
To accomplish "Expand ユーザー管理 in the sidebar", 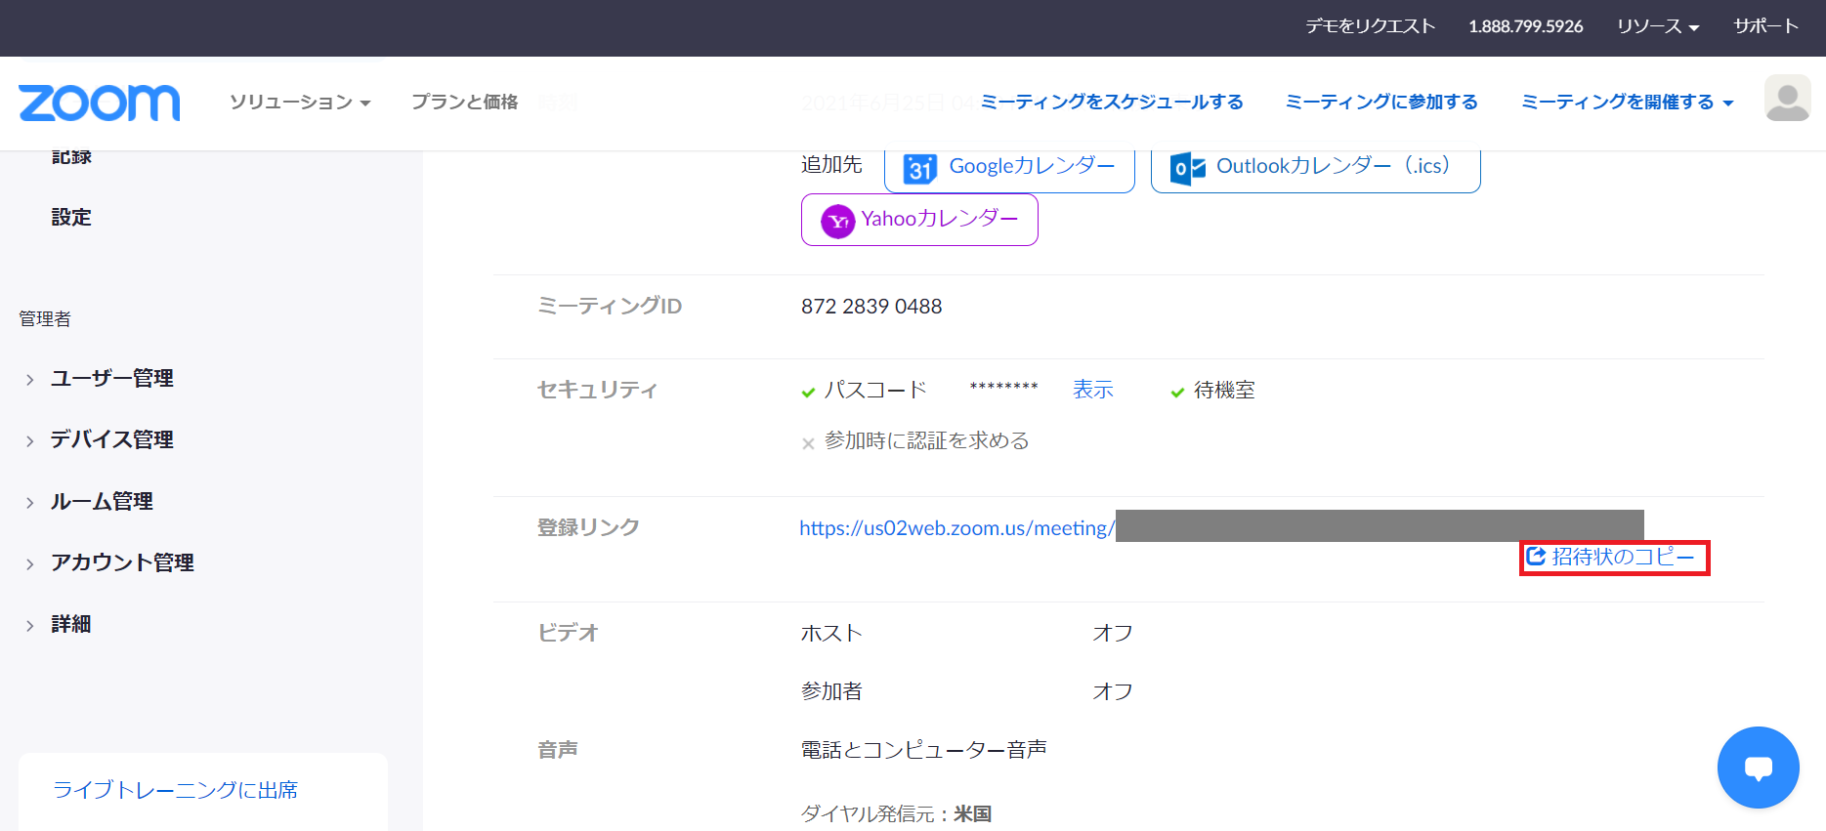I will (30, 380).
